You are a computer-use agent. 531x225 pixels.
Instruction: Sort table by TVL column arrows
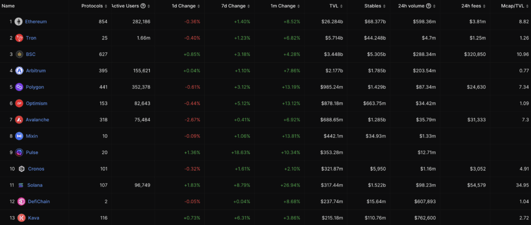(341, 6)
